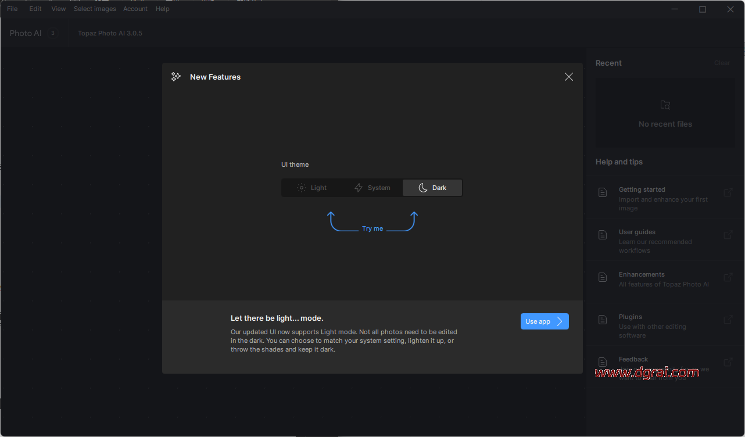Viewport: 745px width, 437px height.
Task: Close the New Features dialog
Action: (x=569, y=77)
